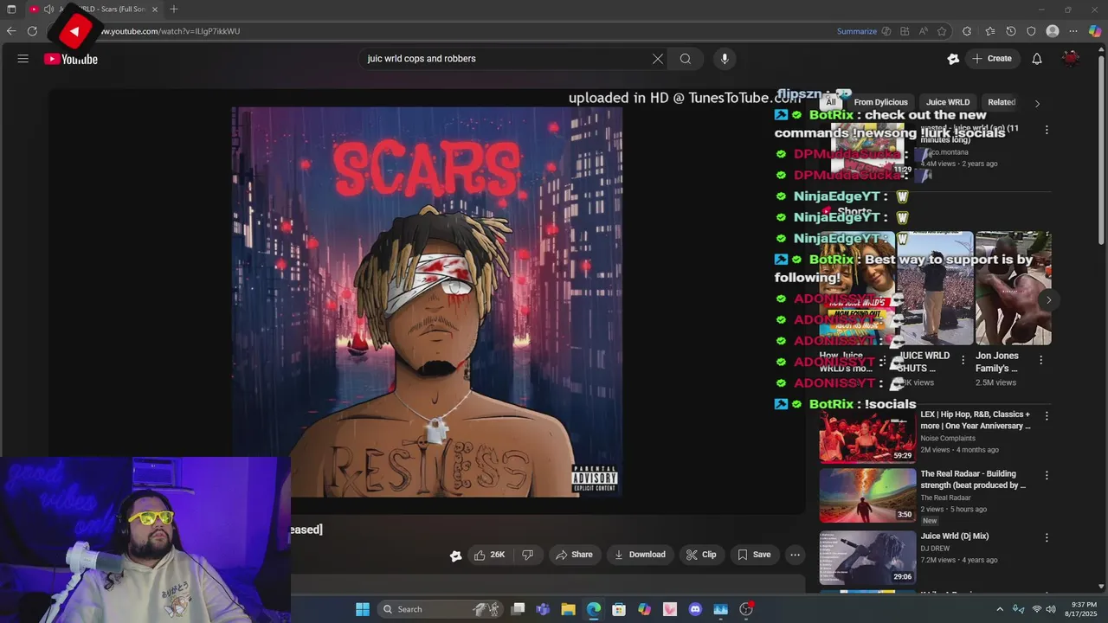This screenshot has width=1108, height=623.
Task: Open the Windows Start menu
Action: pyautogui.click(x=363, y=609)
